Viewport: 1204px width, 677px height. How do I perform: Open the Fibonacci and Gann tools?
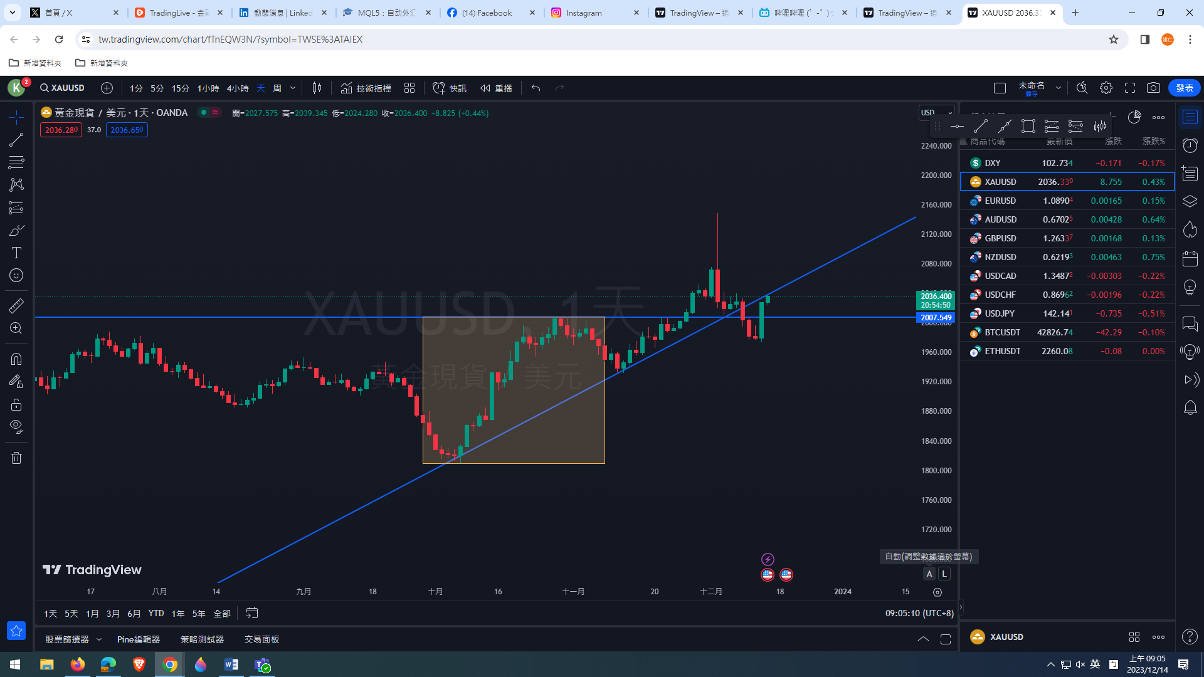(16, 162)
